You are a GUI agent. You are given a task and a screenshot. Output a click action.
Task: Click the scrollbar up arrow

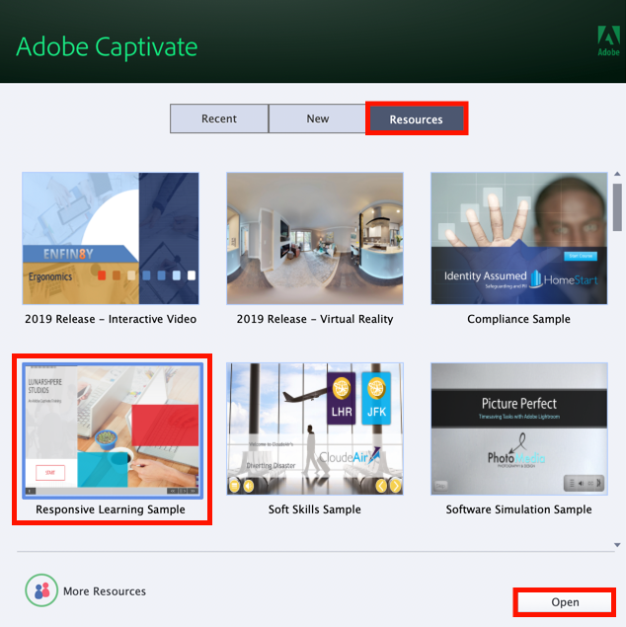click(x=617, y=174)
